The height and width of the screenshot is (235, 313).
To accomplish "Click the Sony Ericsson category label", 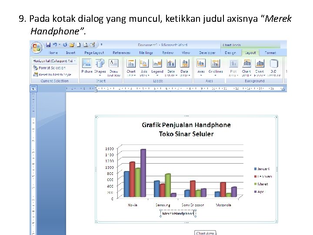I will pyautogui.click(x=193, y=205).
